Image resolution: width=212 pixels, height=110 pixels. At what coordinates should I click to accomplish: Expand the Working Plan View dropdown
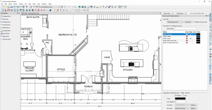point(49,7)
